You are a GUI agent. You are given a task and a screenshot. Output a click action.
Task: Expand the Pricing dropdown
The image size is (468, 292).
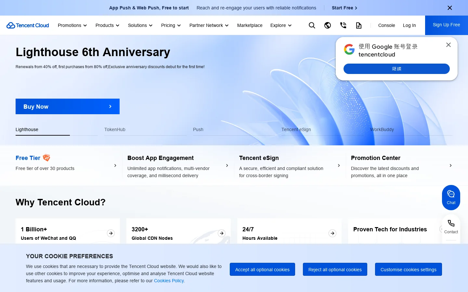[171, 25]
